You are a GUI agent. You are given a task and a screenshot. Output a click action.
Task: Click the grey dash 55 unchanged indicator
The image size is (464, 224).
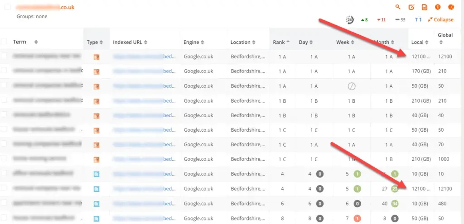(x=401, y=20)
